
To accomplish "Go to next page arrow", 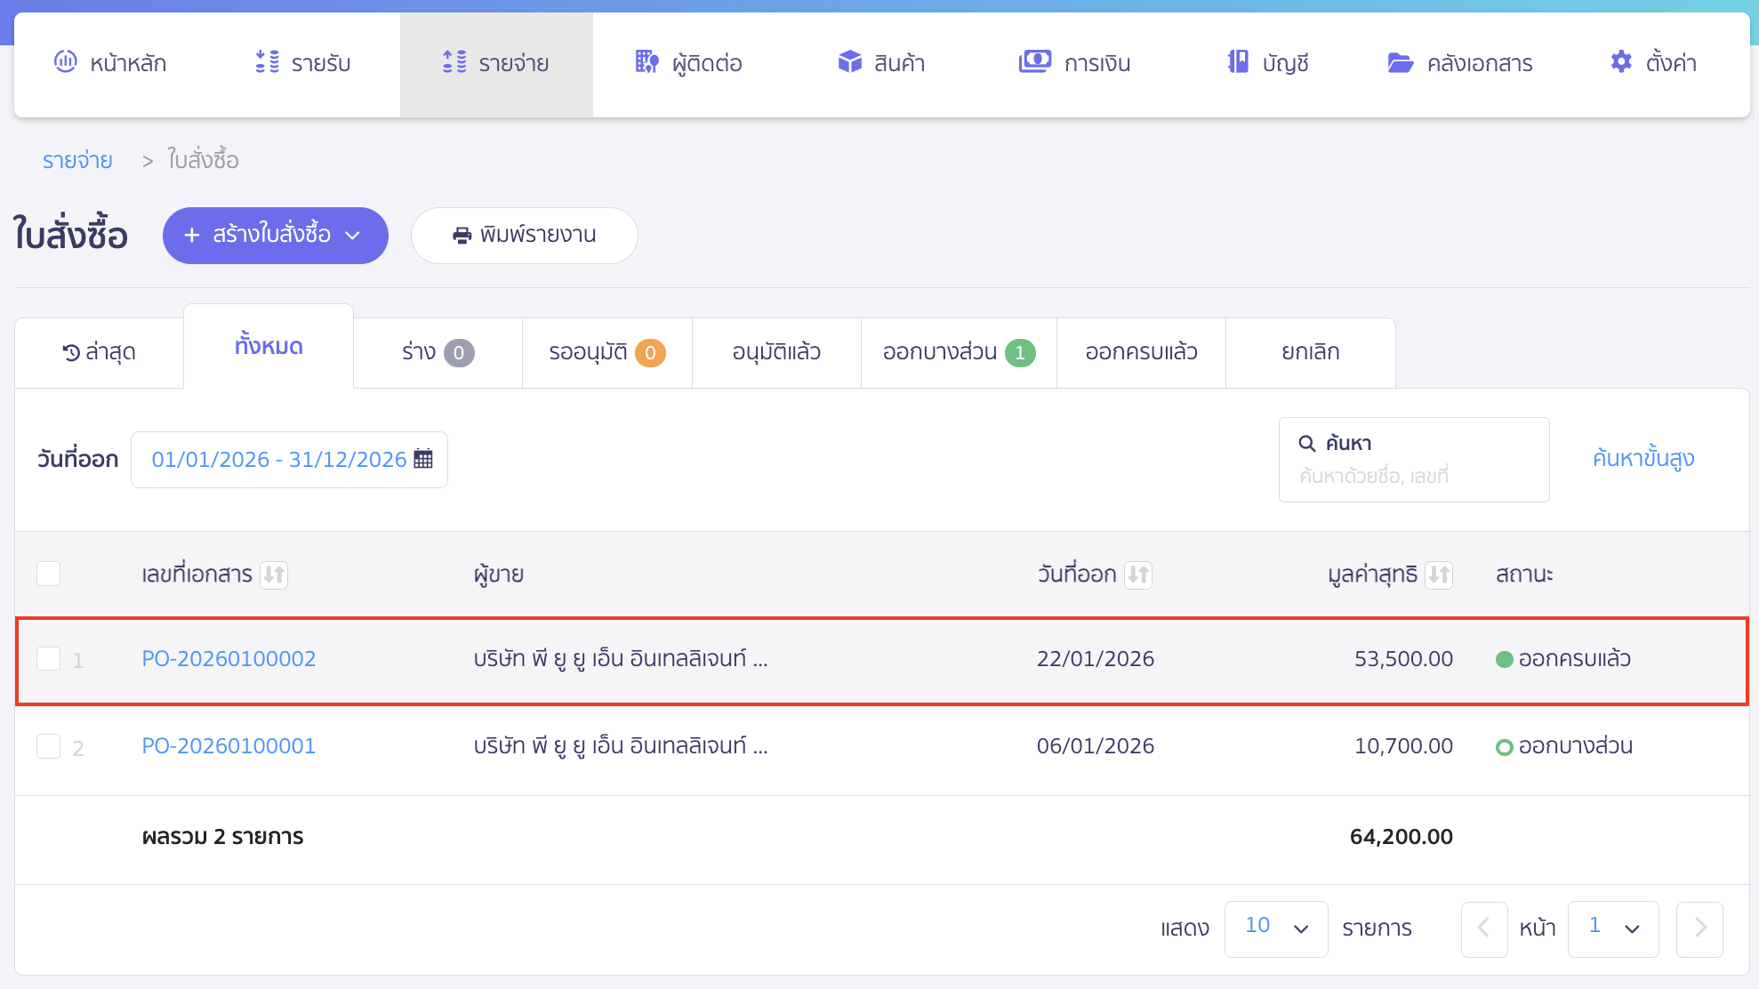I will [x=1699, y=928].
